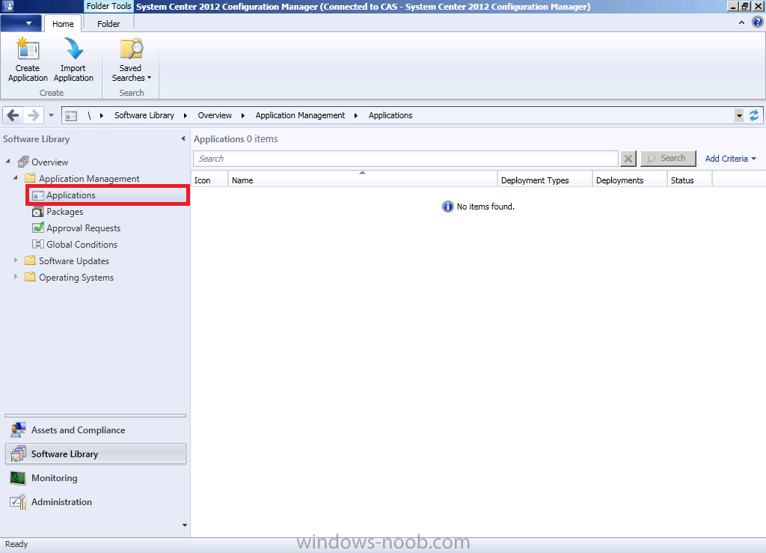766x553 pixels.
Task: Open the blue application menu button
Action: click(x=21, y=23)
